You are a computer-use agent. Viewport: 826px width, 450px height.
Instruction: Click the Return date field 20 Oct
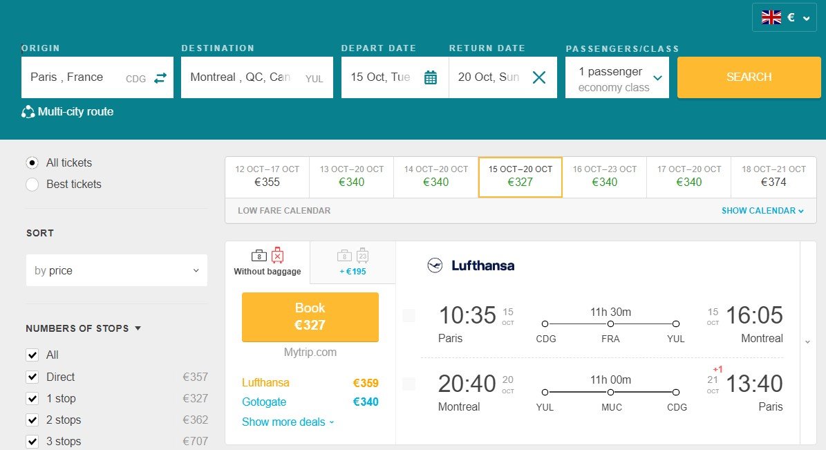pyautogui.click(x=503, y=77)
